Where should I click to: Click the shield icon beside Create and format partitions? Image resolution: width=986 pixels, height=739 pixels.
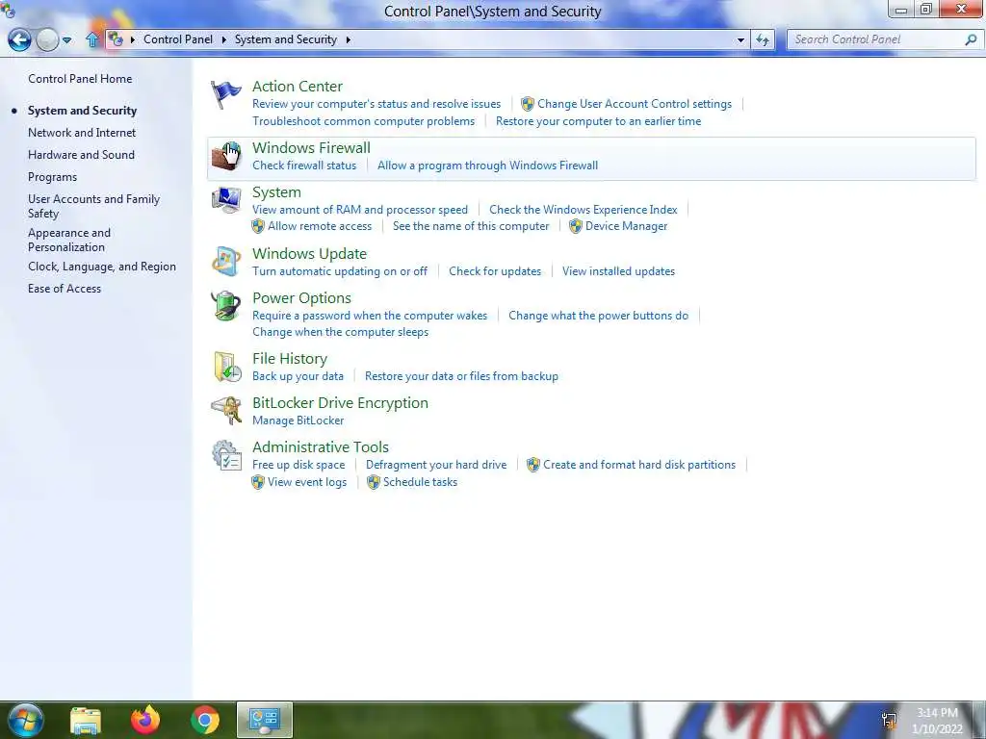[533, 465]
